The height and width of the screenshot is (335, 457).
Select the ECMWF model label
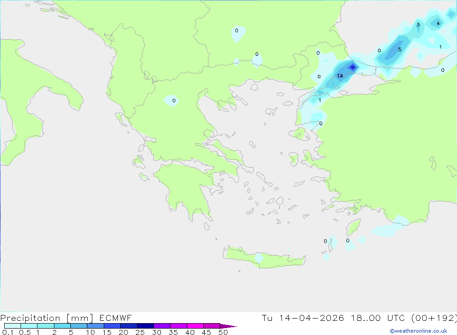116,318
